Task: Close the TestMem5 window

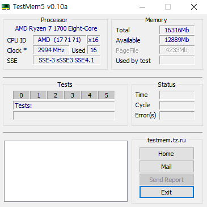Action: click(194, 7)
